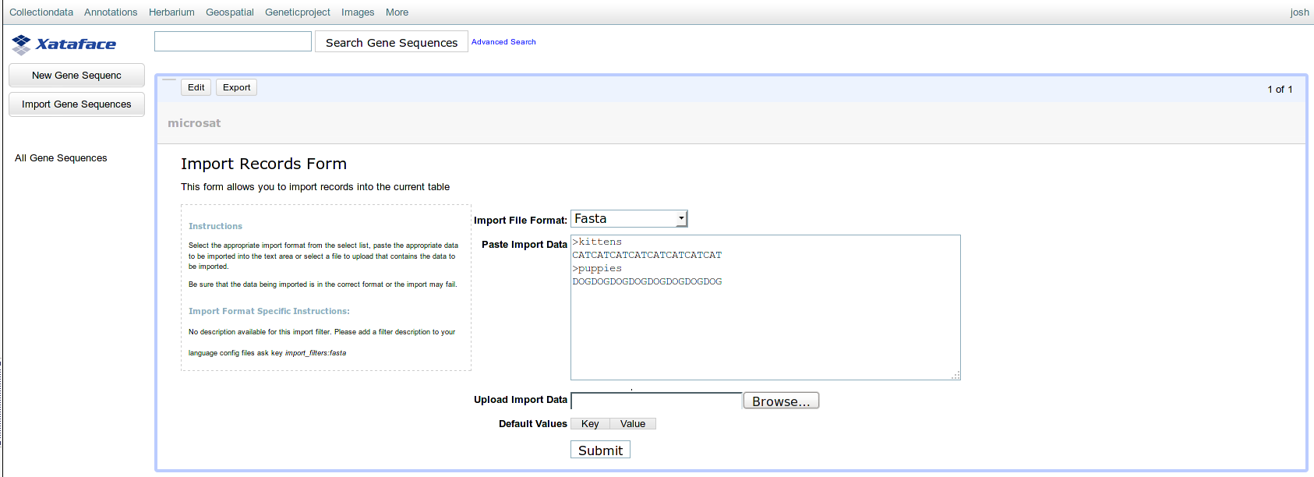
Task: Open the More menu
Action: (x=397, y=12)
